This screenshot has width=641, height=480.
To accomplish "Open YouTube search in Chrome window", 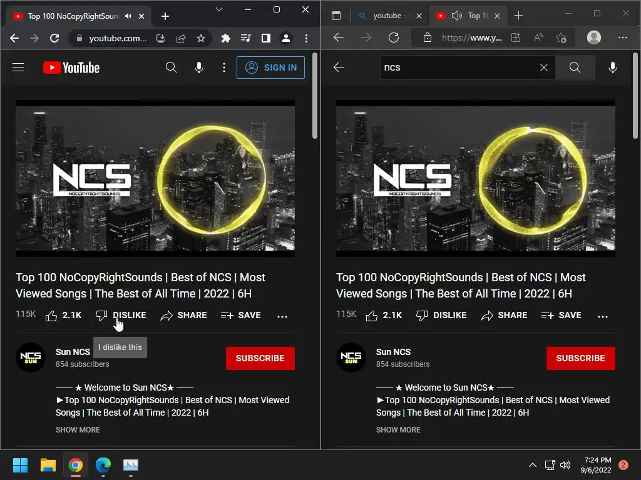I will tap(172, 67).
